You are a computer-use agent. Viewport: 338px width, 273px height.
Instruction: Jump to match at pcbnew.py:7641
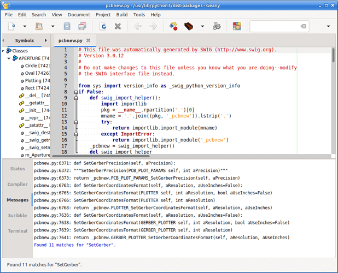pos(184,238)
